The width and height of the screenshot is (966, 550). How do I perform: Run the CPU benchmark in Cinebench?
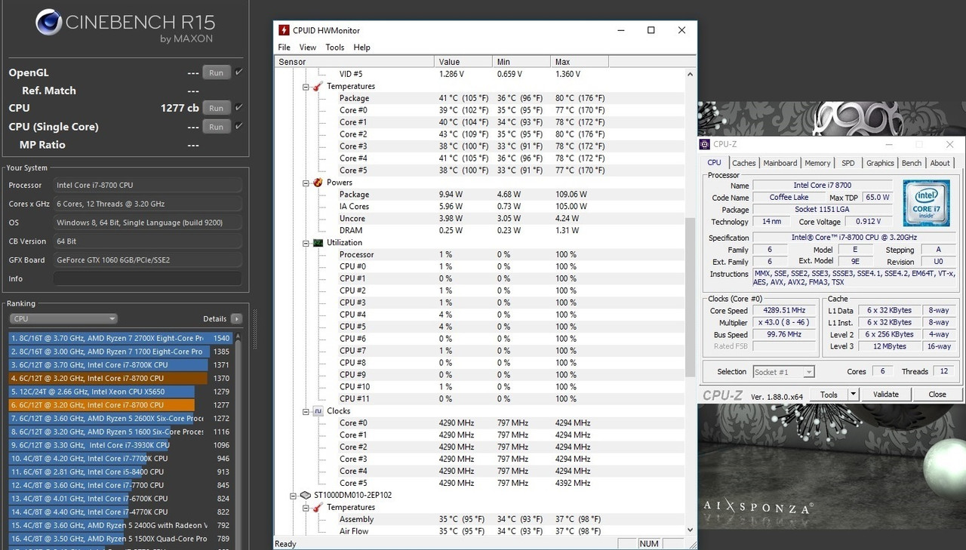tap(216, 108)
